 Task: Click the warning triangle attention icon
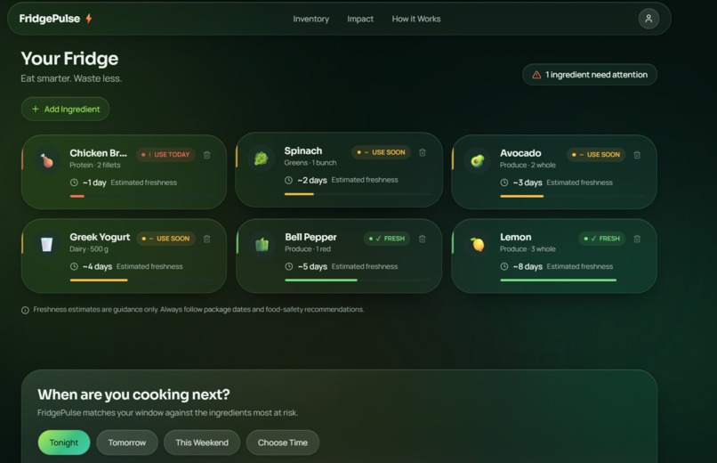[536, 75]
